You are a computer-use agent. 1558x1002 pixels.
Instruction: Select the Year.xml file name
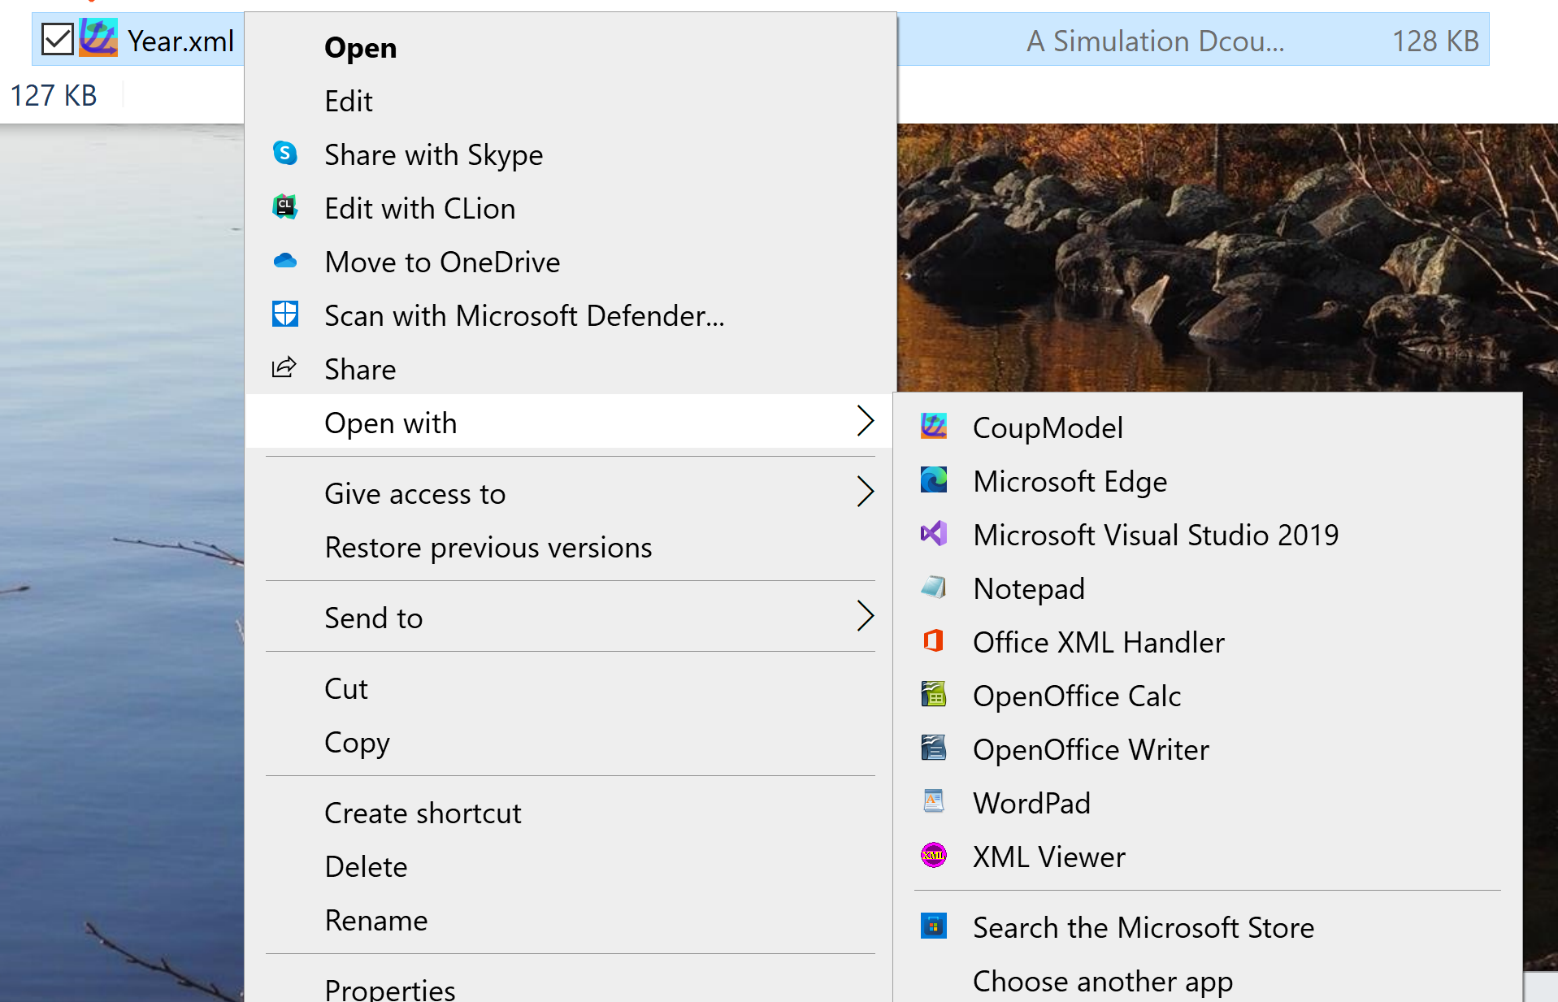click(180, 41)
